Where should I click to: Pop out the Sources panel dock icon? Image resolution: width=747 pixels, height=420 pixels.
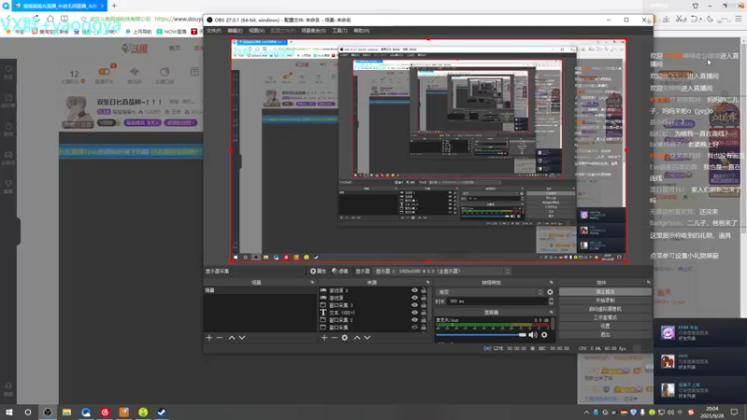(428, 283)
